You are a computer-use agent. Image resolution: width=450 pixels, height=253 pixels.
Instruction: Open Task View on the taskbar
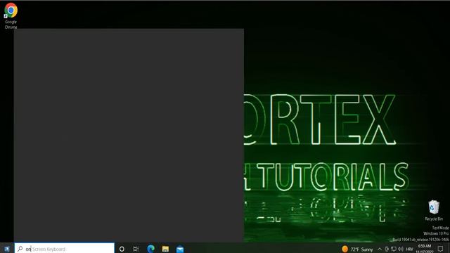136,249
